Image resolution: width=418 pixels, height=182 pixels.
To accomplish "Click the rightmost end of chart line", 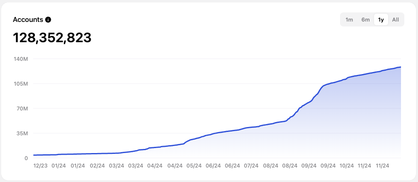I will pos(400,67).
